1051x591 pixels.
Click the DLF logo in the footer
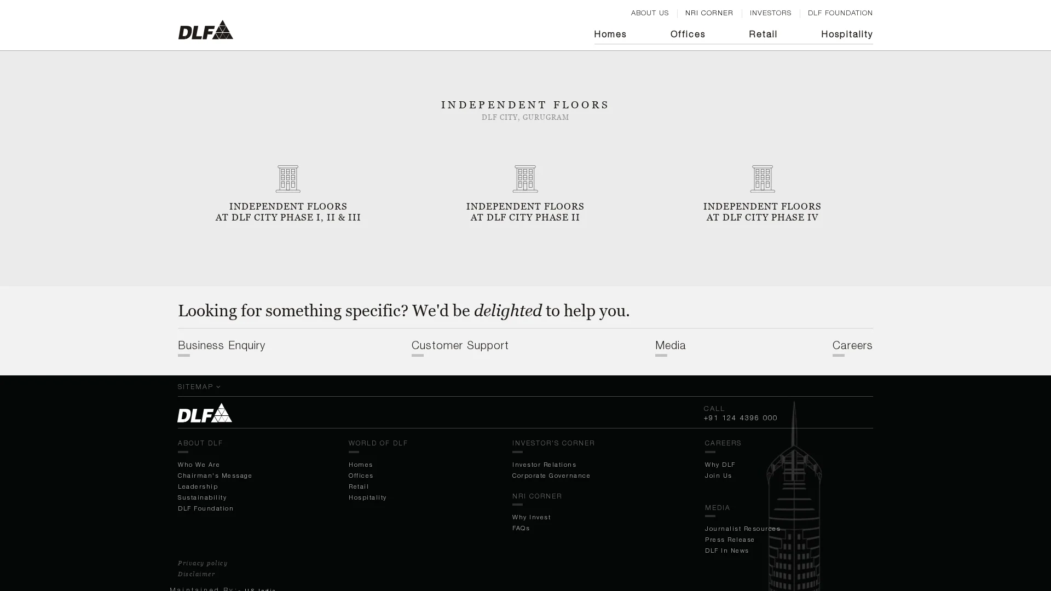click(205, 413)
